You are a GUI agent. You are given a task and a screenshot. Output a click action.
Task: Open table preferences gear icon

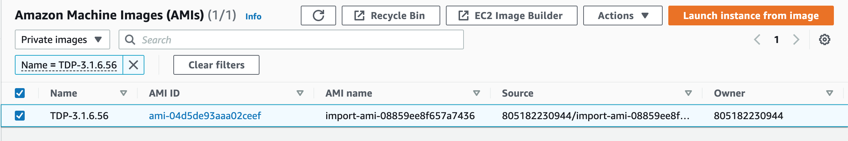pyautogui.click(x=825, y=39)
